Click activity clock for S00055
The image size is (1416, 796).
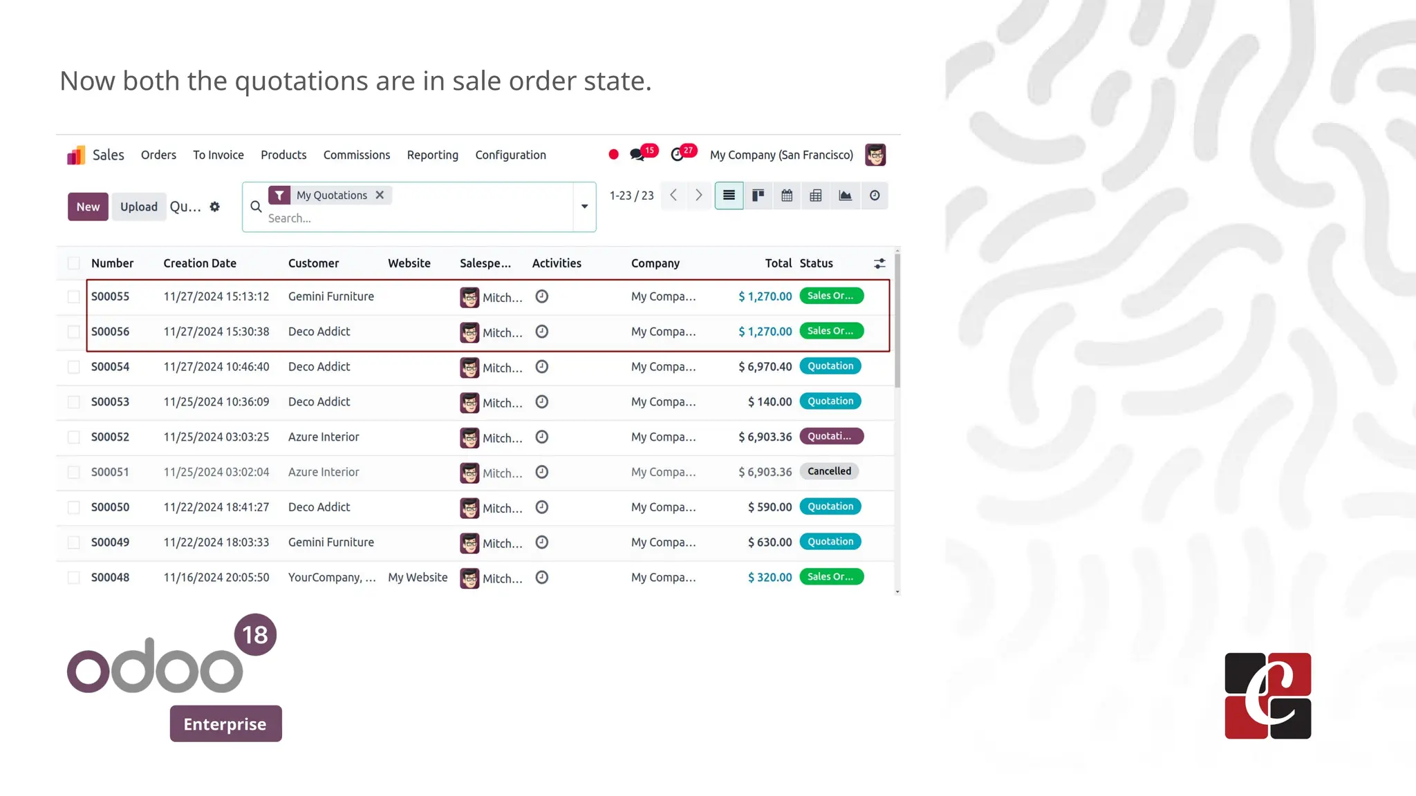542,296
